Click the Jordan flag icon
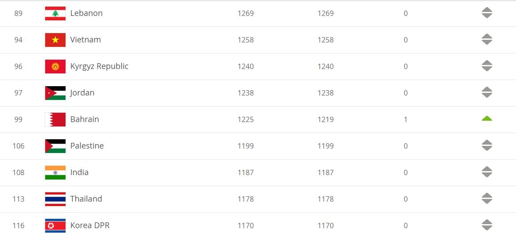Viewport: 516px width, 233px height. 55,93
